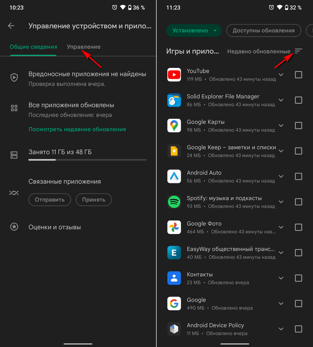Open Посмотреть недавние обновления link
This screenshot has height=347, width=313.
coord(77,129)
